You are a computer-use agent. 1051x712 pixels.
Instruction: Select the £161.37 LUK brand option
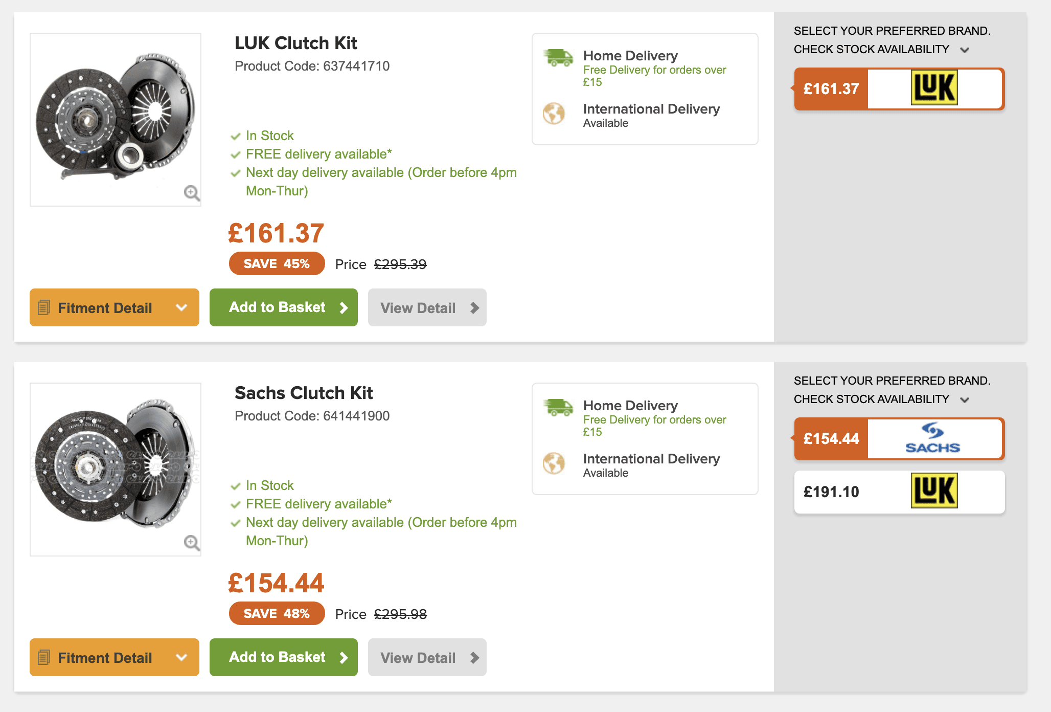(899, 89)
